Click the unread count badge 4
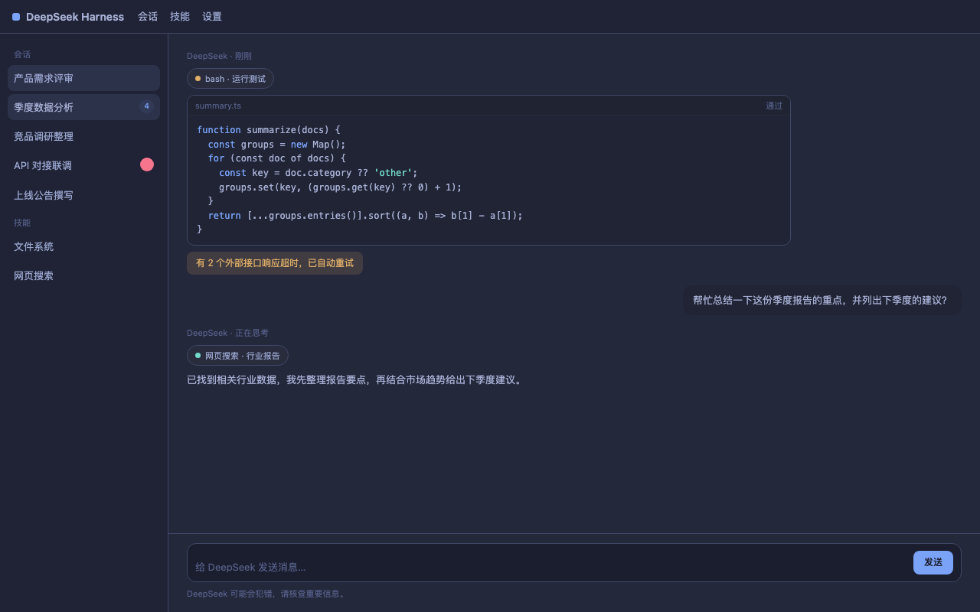 (146, 106)
